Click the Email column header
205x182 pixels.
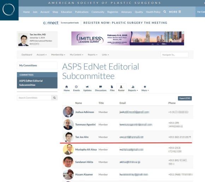[x=123, y=103]
